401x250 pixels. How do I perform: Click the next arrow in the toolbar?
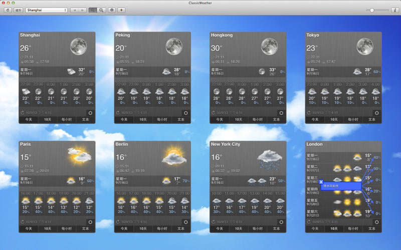point(82,10)
